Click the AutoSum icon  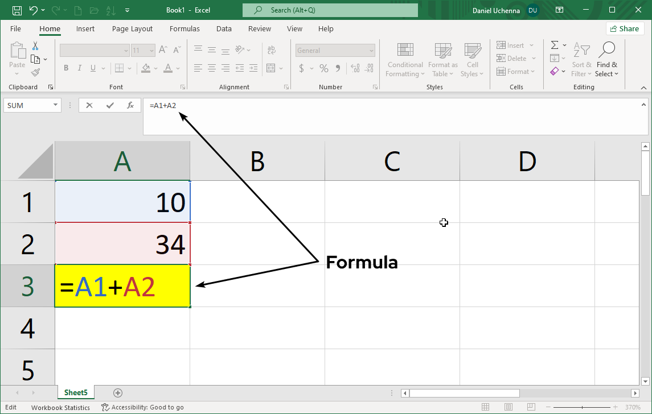(x=553, y=45)
